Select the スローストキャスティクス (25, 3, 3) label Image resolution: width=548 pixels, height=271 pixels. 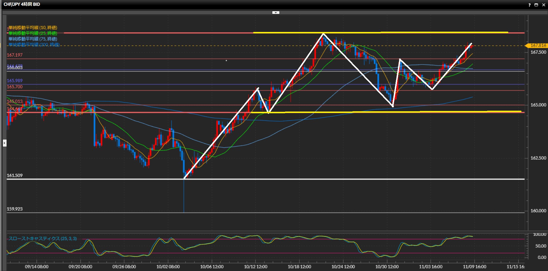click(43, 238)
